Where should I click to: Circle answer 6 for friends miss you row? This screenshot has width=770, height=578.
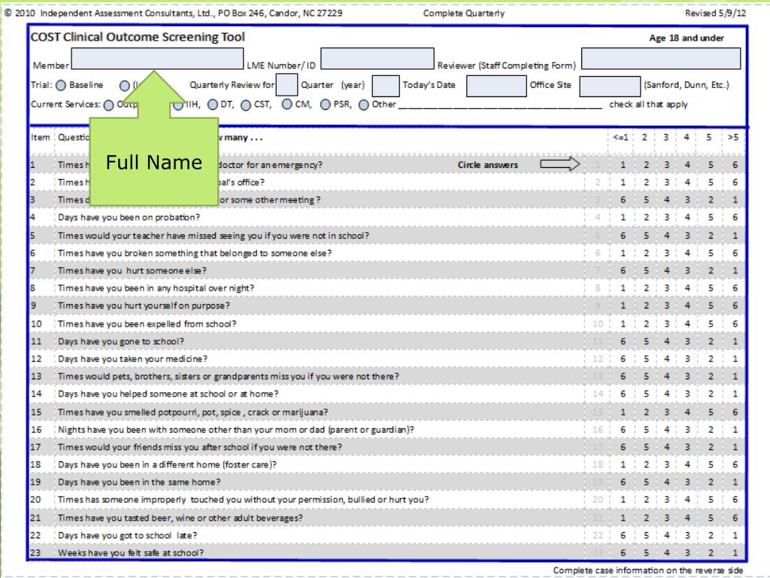tap(623, 447)
